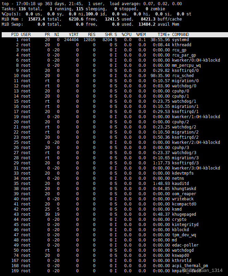Click the netns process name

pyautogui.click(x=178, y=178)
